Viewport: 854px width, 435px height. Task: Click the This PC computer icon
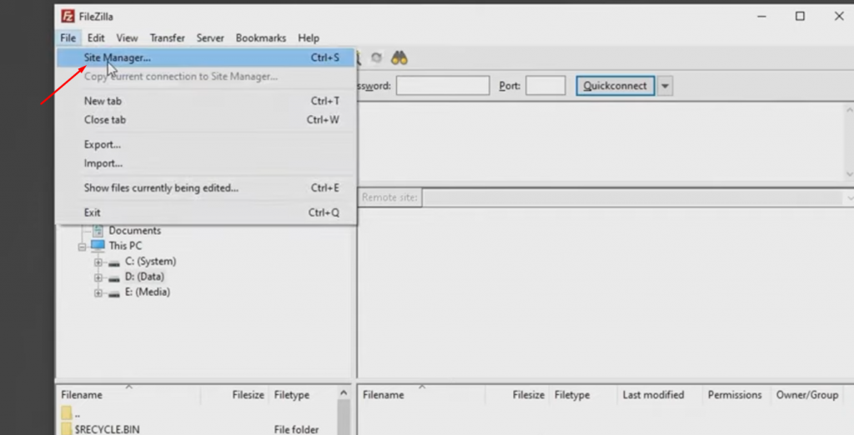[98, 246]
